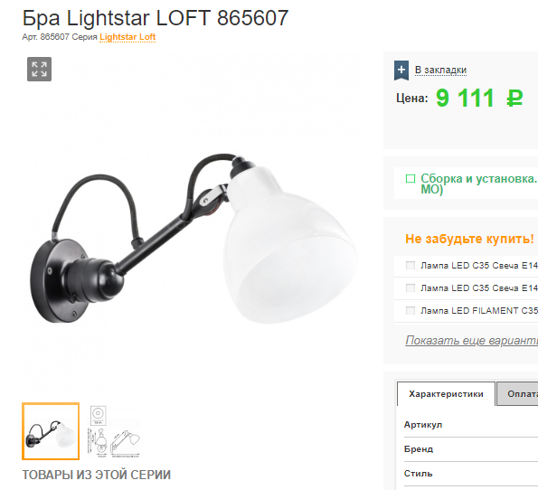Viewport: 538px width, 490px height.
Task: Click the fullscreen expand image icon
Action: pos(39,69)
